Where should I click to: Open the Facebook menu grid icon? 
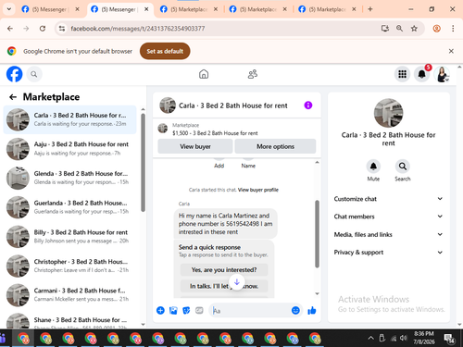(x=402, y=74)
